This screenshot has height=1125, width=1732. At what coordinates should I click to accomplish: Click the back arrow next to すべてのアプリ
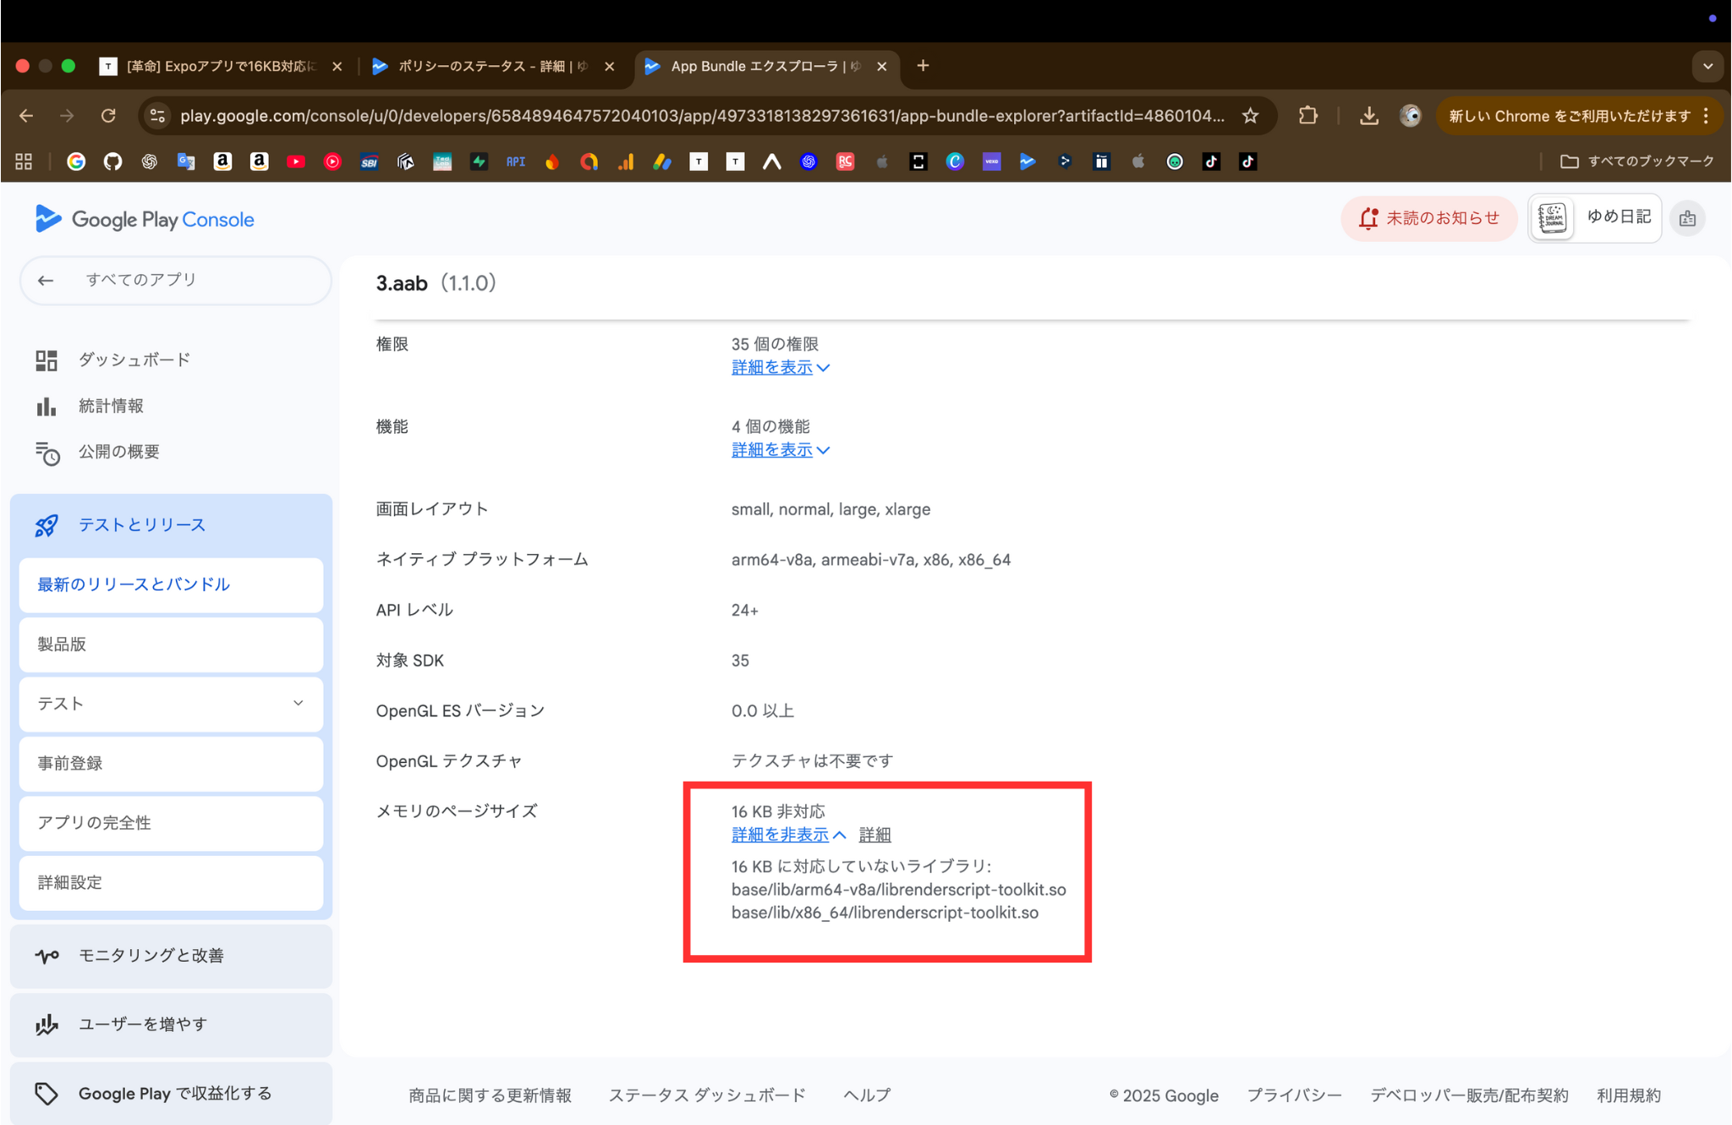click(x=46, y=280)
